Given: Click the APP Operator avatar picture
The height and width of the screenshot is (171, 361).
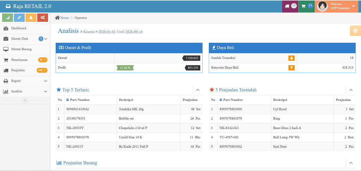Looking at the screenshot, I should (x=322, y=6).
